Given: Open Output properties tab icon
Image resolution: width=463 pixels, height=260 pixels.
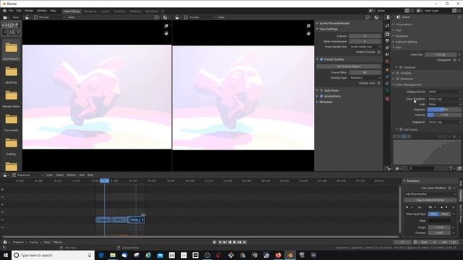Looking at the screenshot, I should click(388, 41).
